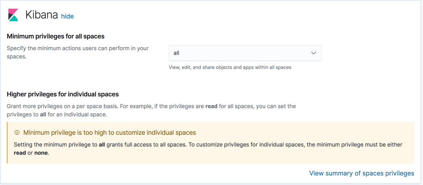The height and width of the screenshot is (185, 423).
Task: Click the warning callout title text
Action: point(109,132)
